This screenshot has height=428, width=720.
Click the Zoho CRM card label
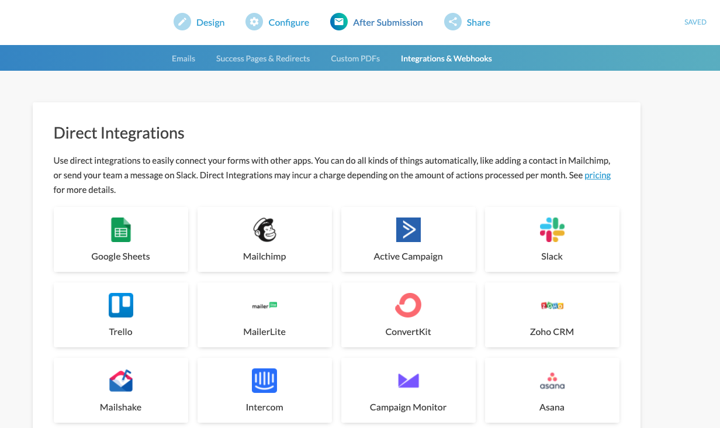click(552, 332)
